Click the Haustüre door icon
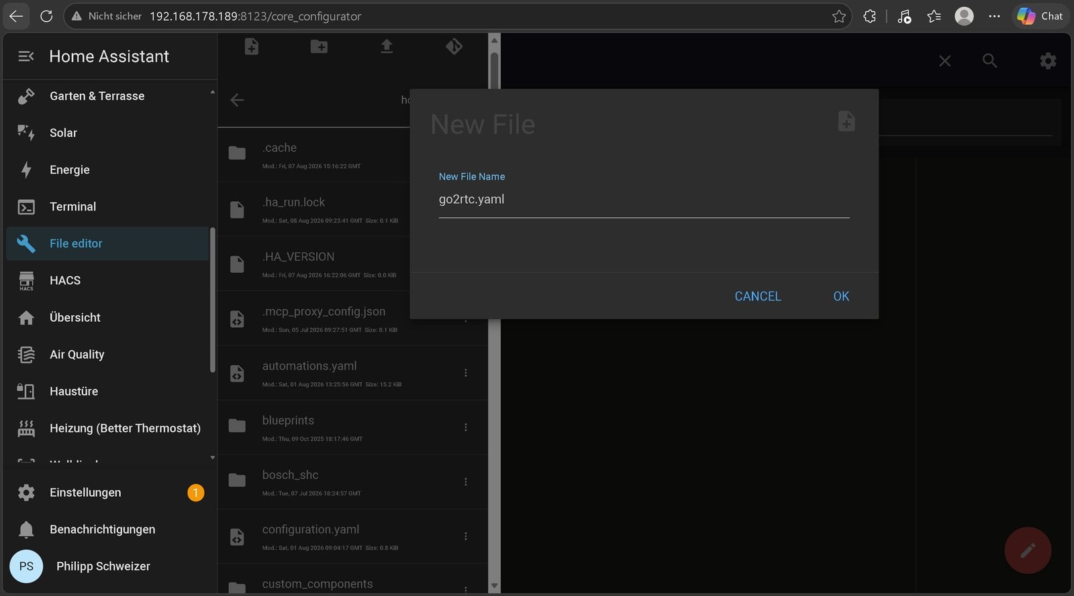 (x=26, y=391)
